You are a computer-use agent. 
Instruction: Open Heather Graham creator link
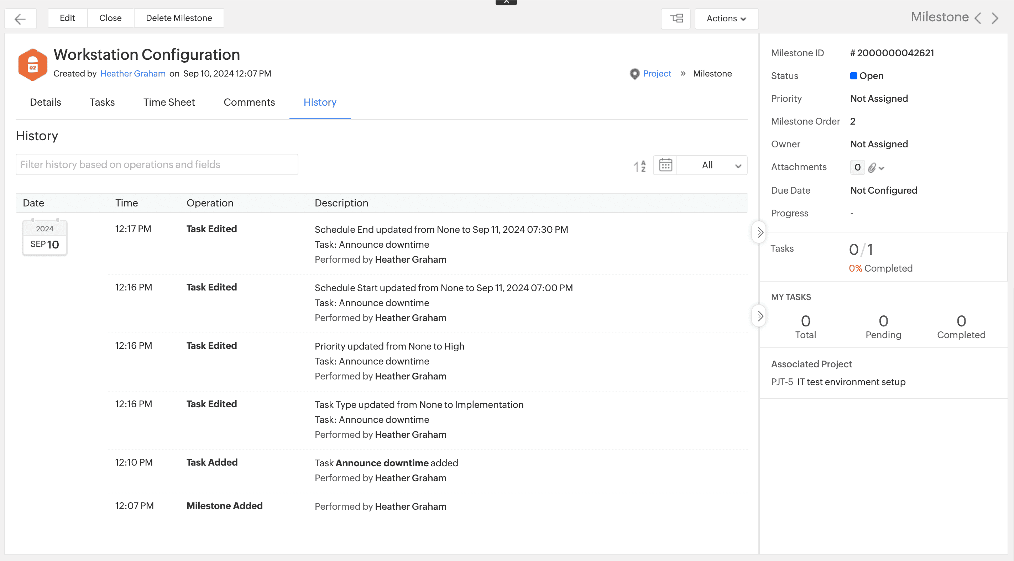click(133, 74)
